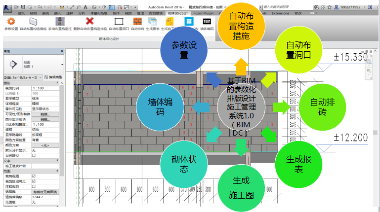Image resolution: width=380 pixels, height=212 pixels.
Task: Select the Aligned Dimension tool
Action: click(62, 7)
